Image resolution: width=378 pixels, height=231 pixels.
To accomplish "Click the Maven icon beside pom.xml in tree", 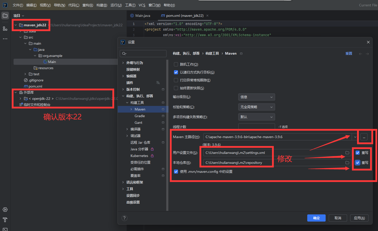I will 26,86.
